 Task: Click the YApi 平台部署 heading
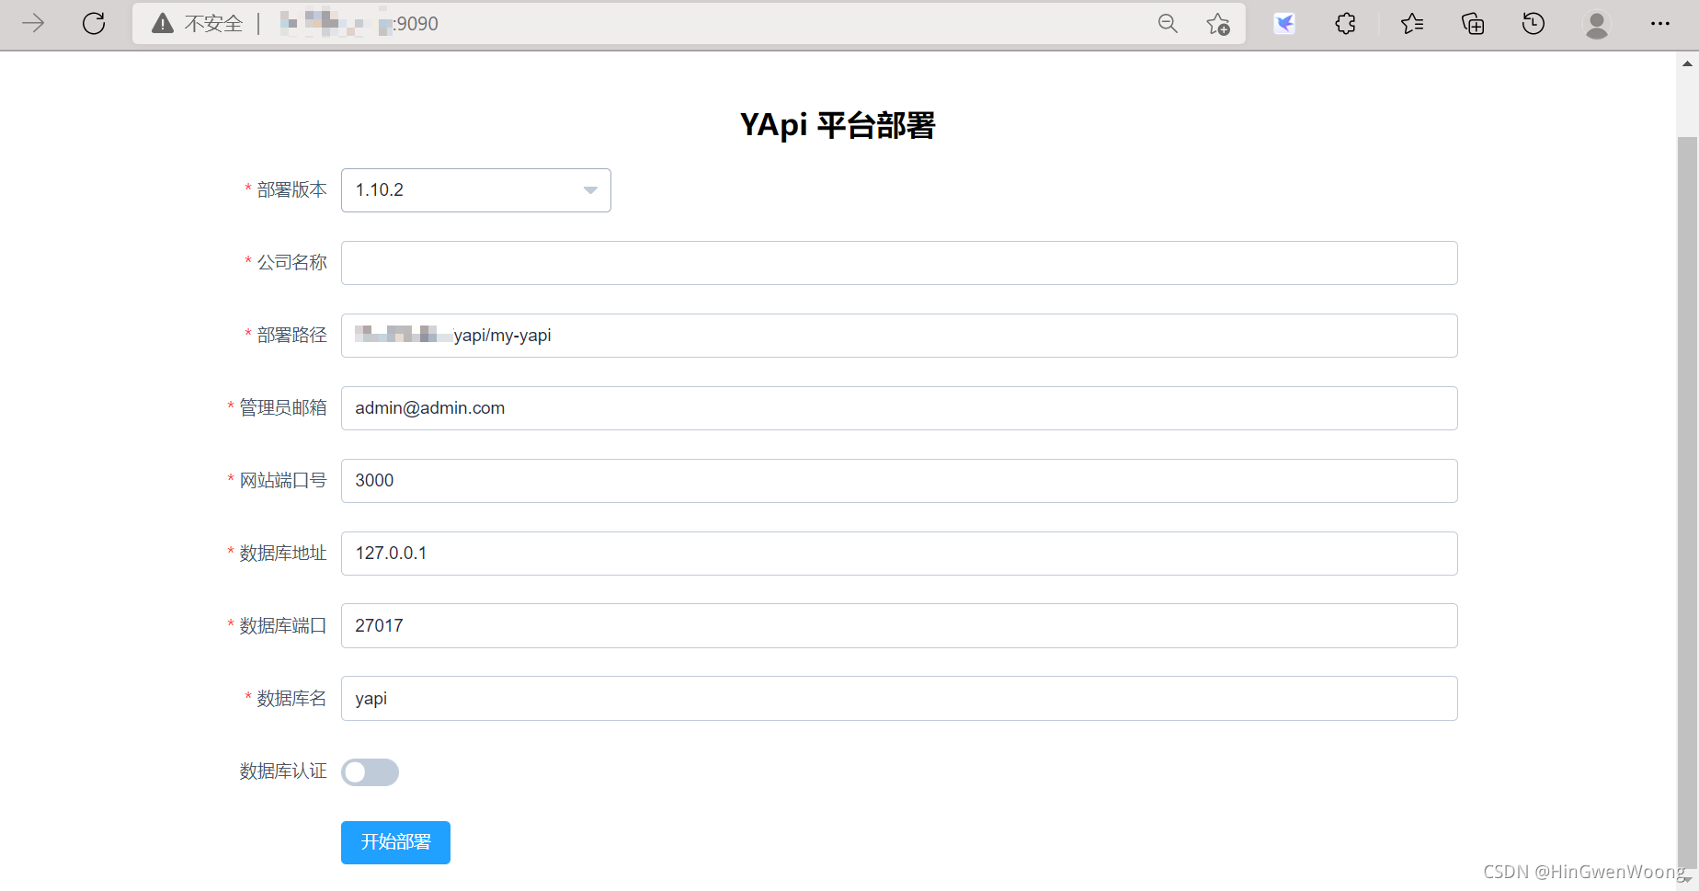pos(838,125)
